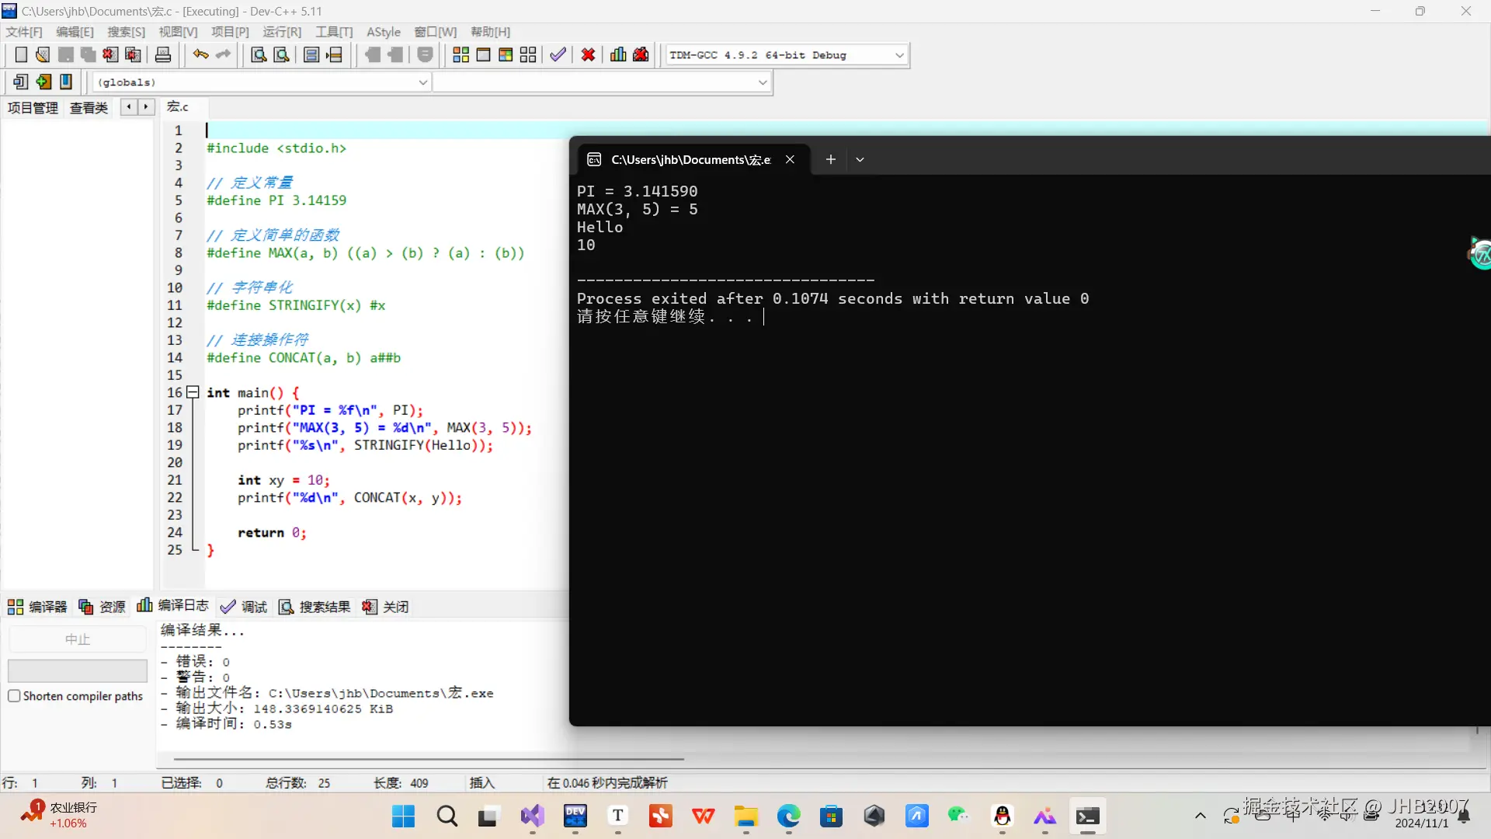
Task: Toggle the Shorten compiler paths checkbox
Action: click(14, 696)
